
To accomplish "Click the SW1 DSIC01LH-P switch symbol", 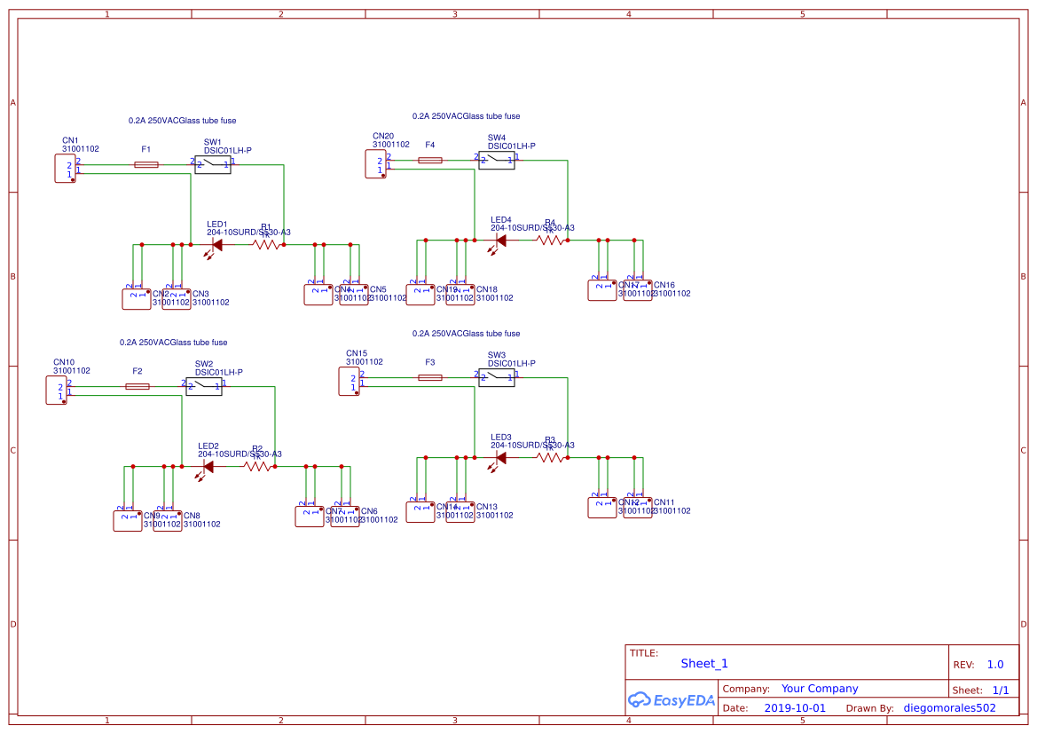I will pos(213,163).
